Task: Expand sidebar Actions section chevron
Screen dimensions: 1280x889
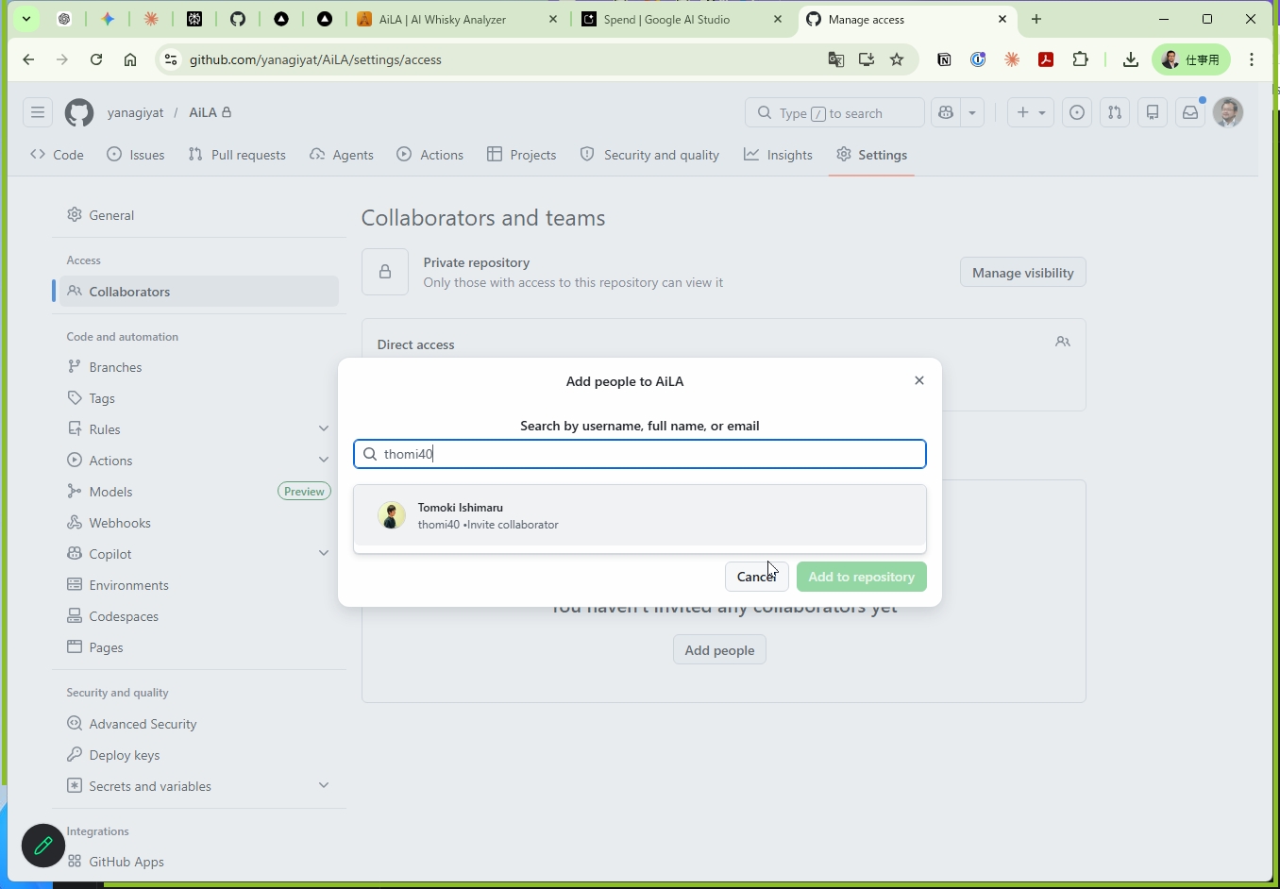Action: (x=324, y=461)
